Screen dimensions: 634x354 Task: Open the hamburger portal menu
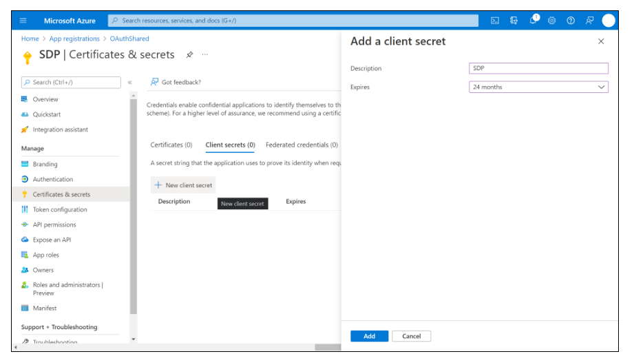pos(23,21)
